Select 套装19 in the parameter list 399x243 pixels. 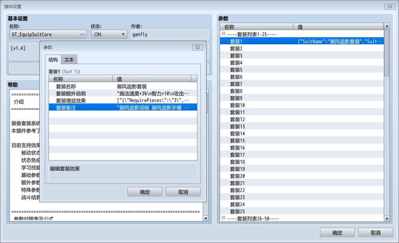pyautogui.click(x=302, y=169)
